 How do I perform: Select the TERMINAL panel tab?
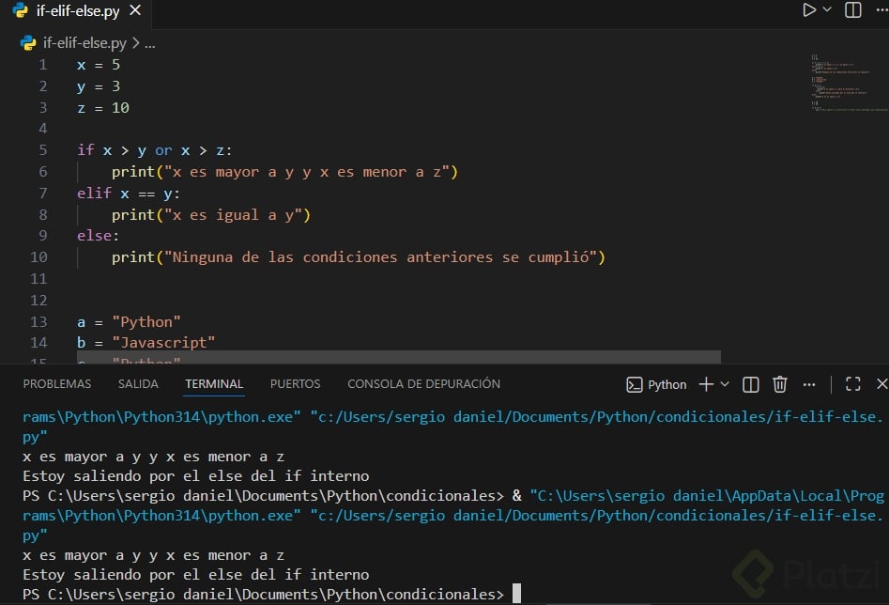click(x=214, y=383)
